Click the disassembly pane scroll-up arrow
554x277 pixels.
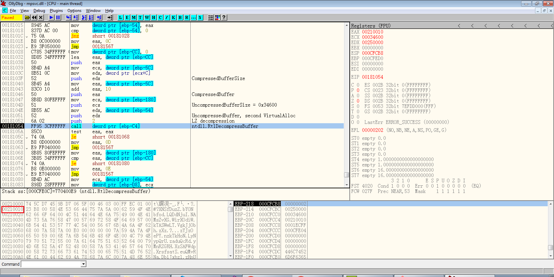tap(346, 25)
